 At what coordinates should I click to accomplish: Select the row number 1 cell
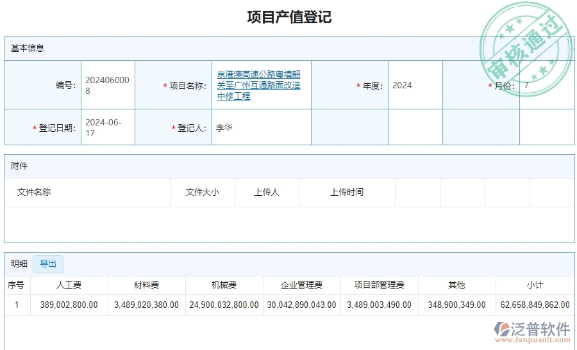(17, 305)
